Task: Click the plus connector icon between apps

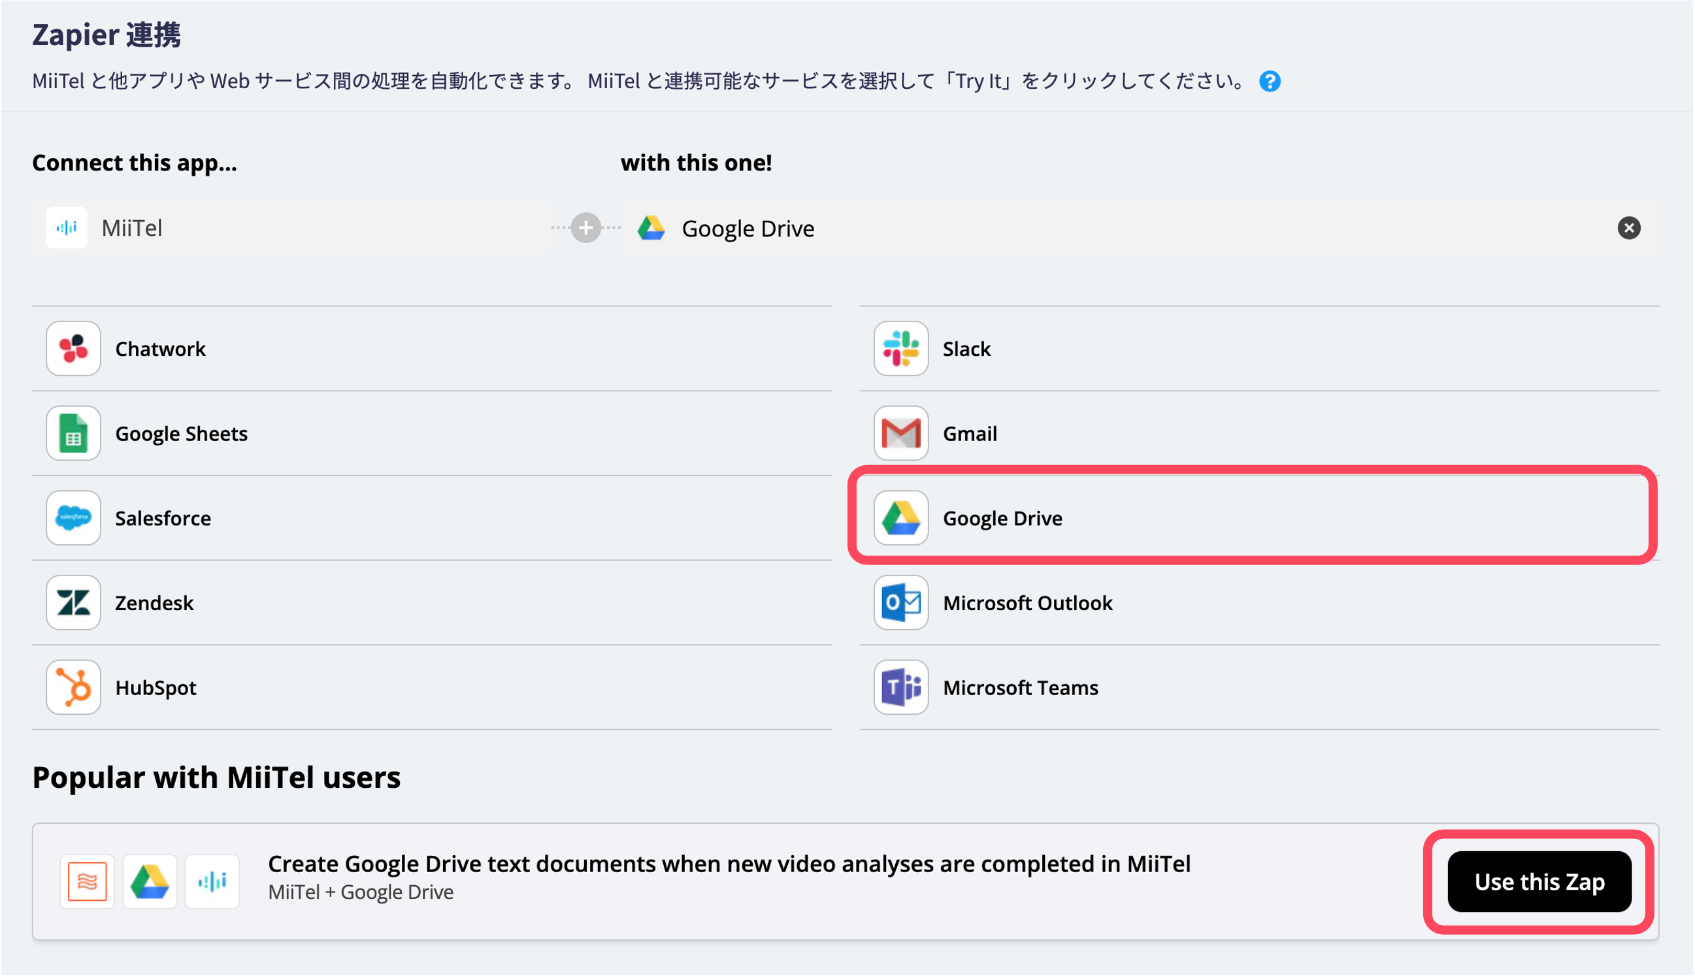Action: pyautogui.click(x=586, y=228)
